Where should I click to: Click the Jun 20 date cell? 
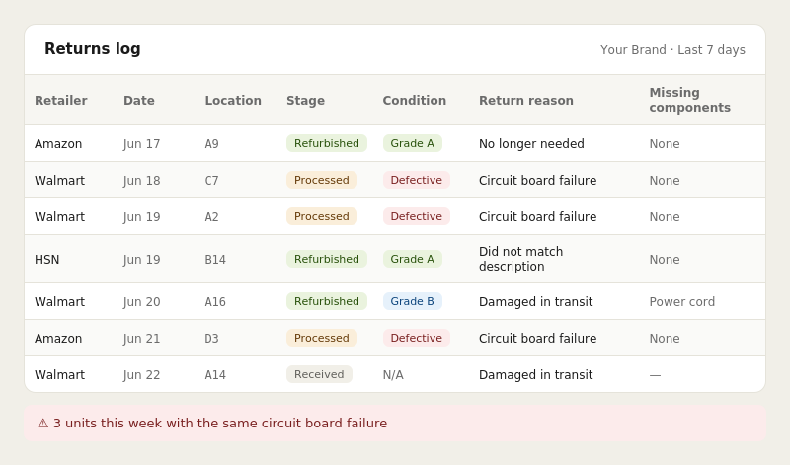coord(141,302)
